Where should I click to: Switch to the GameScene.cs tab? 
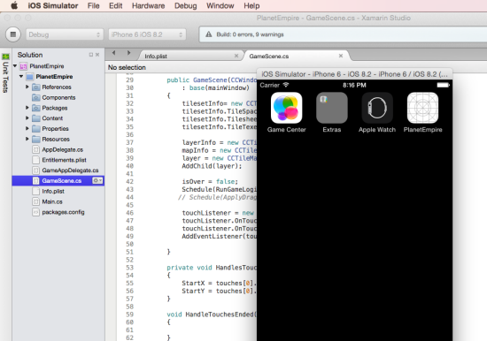[269, 57]
